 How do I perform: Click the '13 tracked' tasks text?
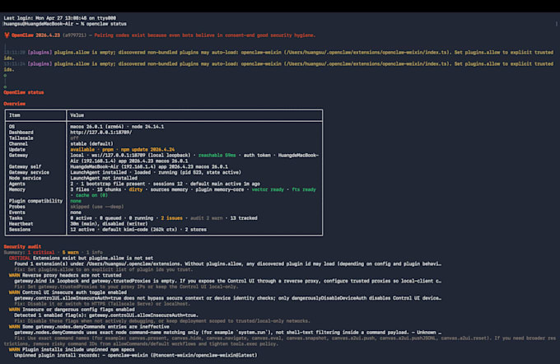244,218
